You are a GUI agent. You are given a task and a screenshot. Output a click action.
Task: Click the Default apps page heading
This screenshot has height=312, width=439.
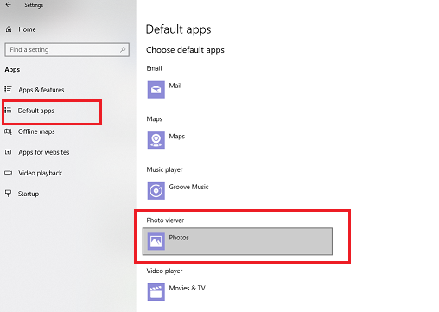coord(178,29)
